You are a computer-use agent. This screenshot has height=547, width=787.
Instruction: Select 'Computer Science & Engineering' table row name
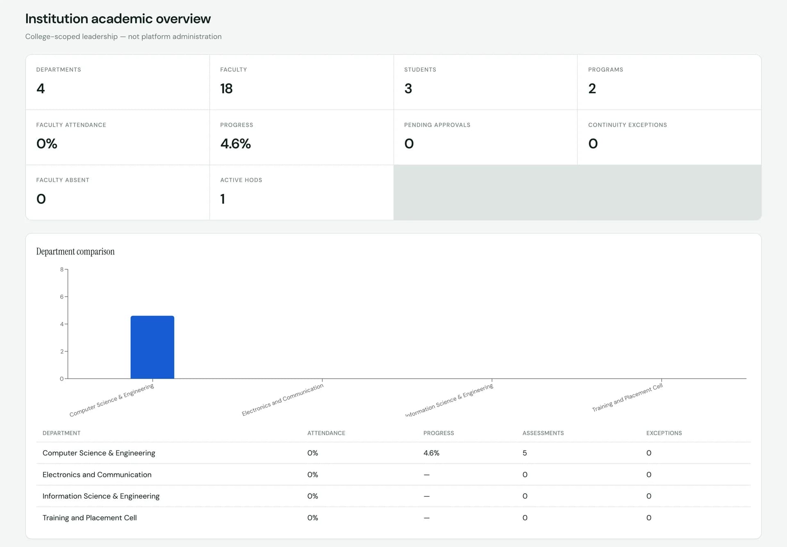click(x=99, y=453)
